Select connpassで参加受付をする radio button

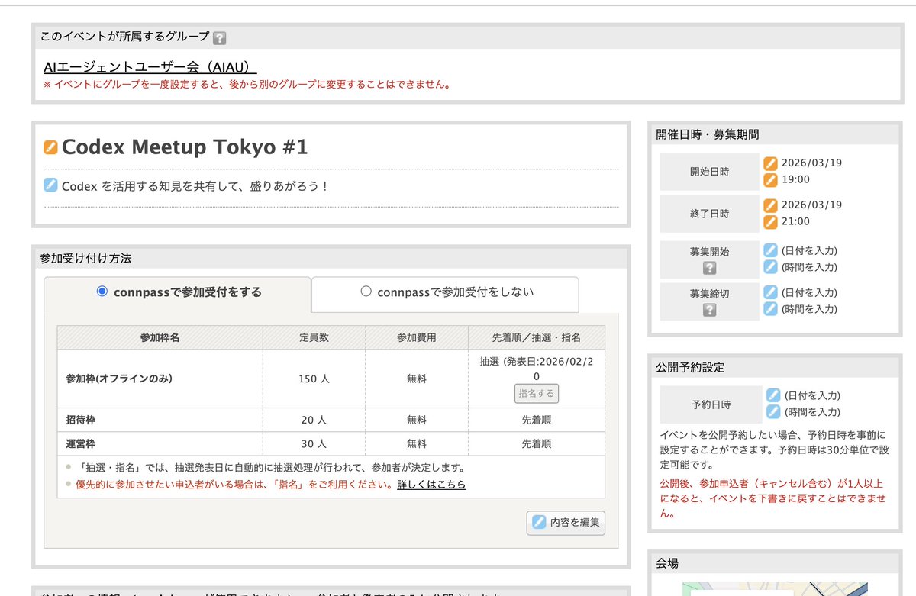pyautogui.click(x=102, y=291)
